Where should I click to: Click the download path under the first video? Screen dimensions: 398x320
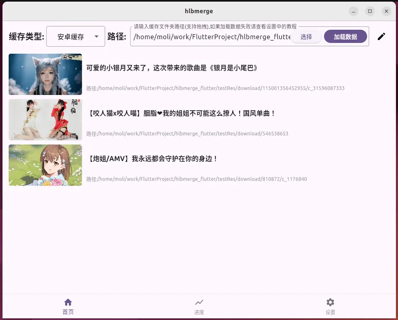pyautogui.click(x=215, y=88)
